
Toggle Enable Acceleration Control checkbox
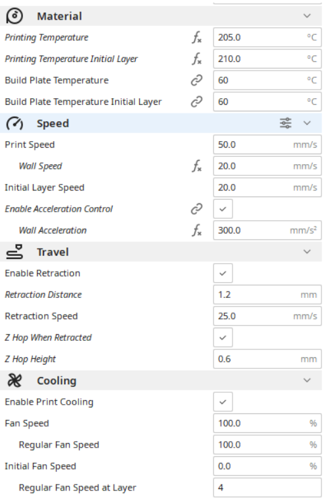pyautogui.click(x=223, y=209)
